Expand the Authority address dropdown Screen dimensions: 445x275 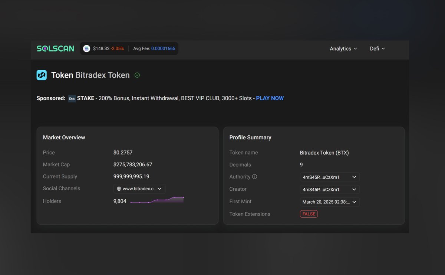330,177
